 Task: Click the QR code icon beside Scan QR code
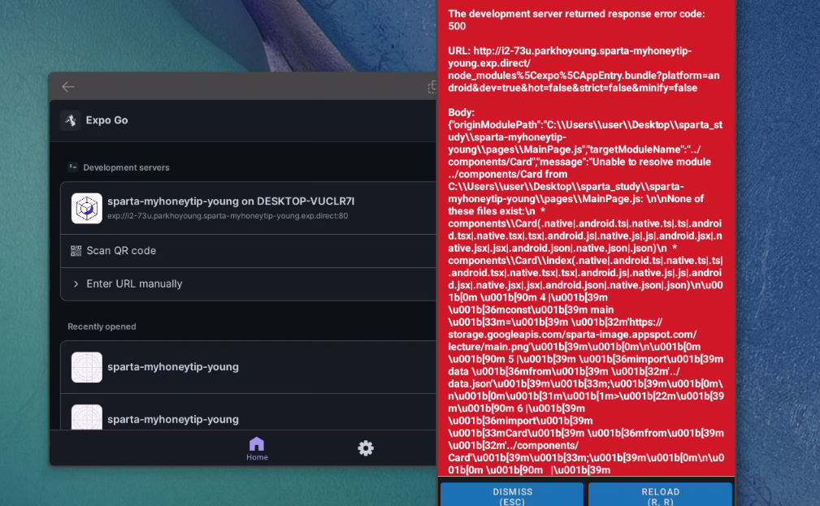click(76, 251)
